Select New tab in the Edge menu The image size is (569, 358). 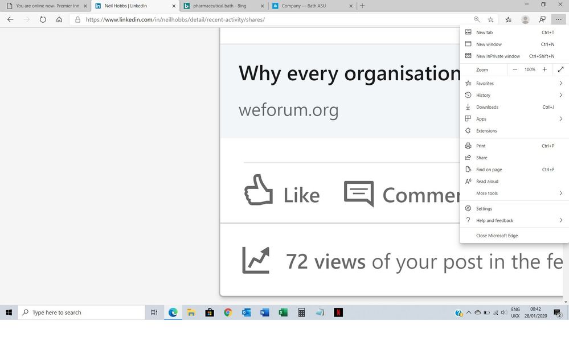pyautogui.click(x=514, y=32)
